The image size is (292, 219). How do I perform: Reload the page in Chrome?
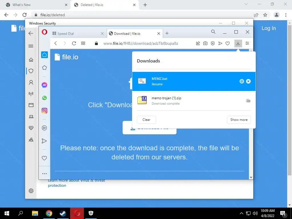(25, 15)
